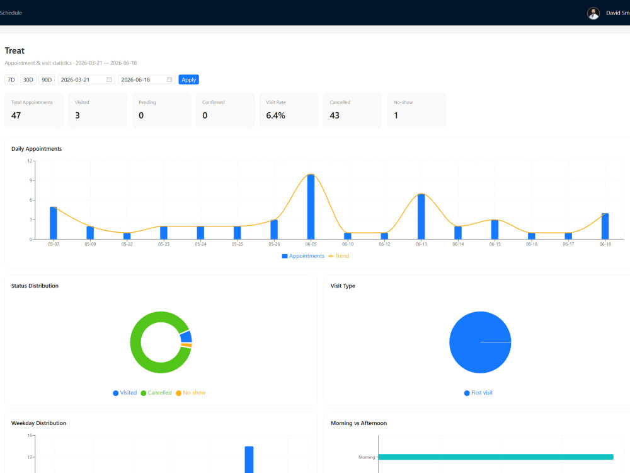Click the blue Visited donut segment

pyautogui.click(x=186, y=337)
